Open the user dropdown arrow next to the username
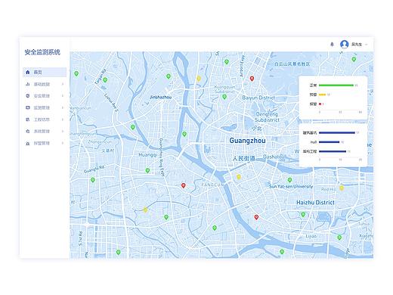This screenshot has height=295, width=393. pyautogui.click(x=367, y=45)
